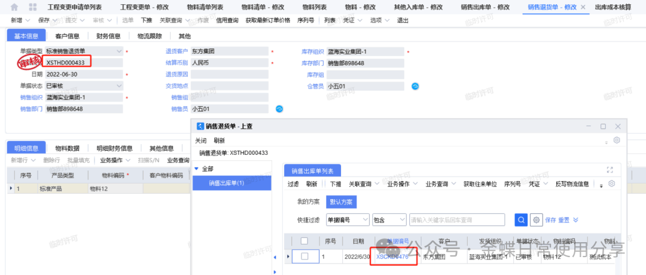Select the 销售出库单(1) tree item

227,183
